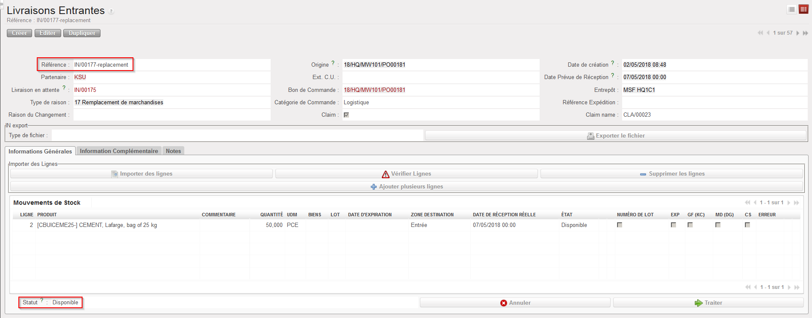This screenshot has height=318, width=812.
Task: Open the Information Complémentaire tab
Action: click(119, 151)
